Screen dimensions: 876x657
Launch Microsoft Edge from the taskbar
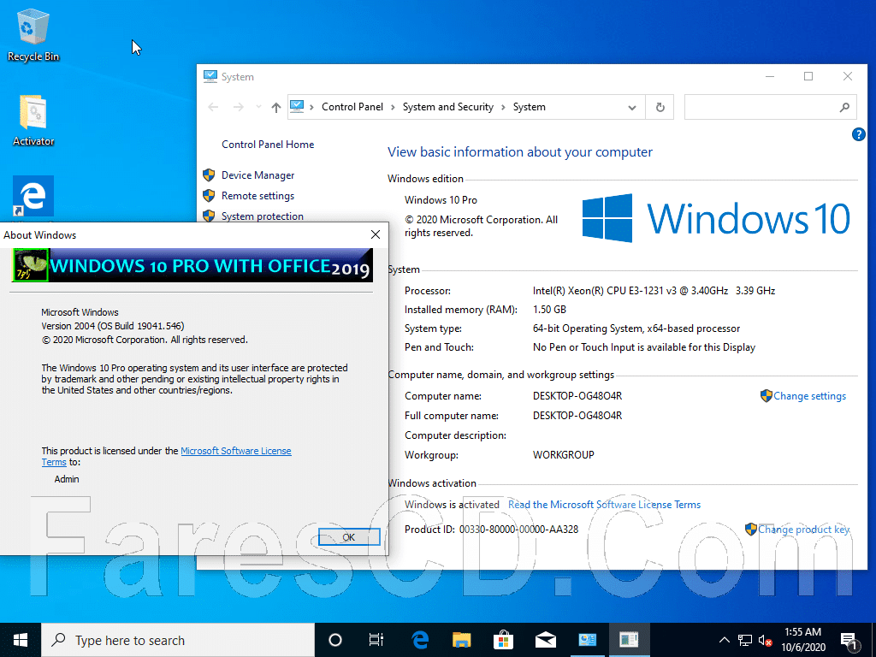[419, 640]
